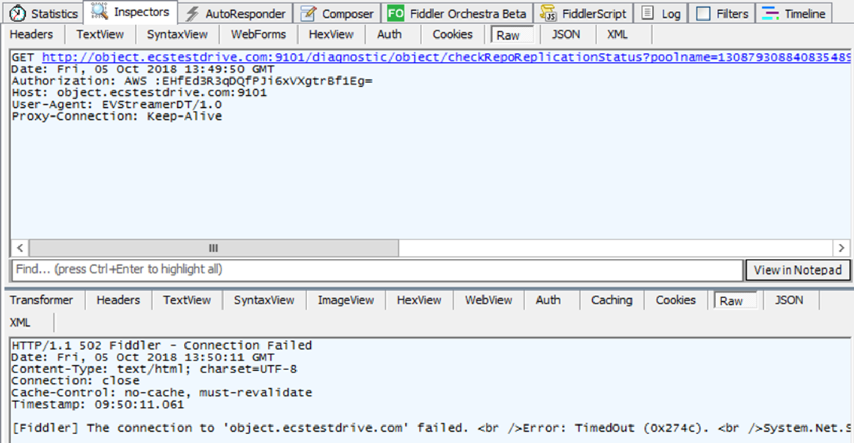Focus the Find search field
Image resolution: width=854 pixels, height=444 pixels.
(378, 269)
